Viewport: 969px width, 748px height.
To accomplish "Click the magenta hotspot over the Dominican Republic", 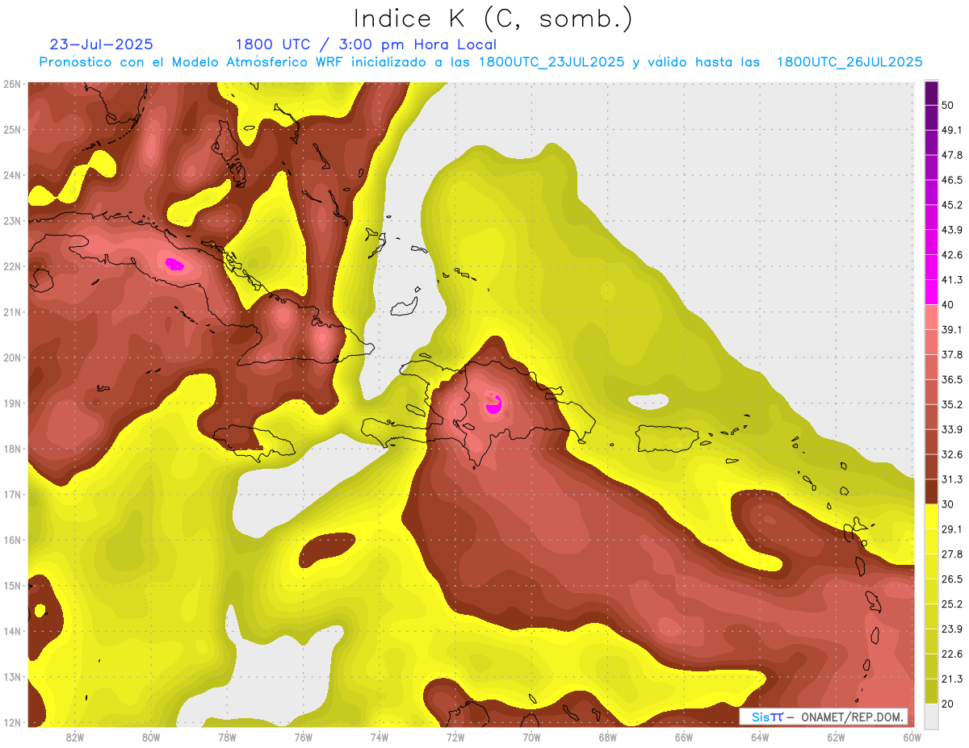I will [x=493, y=403].
